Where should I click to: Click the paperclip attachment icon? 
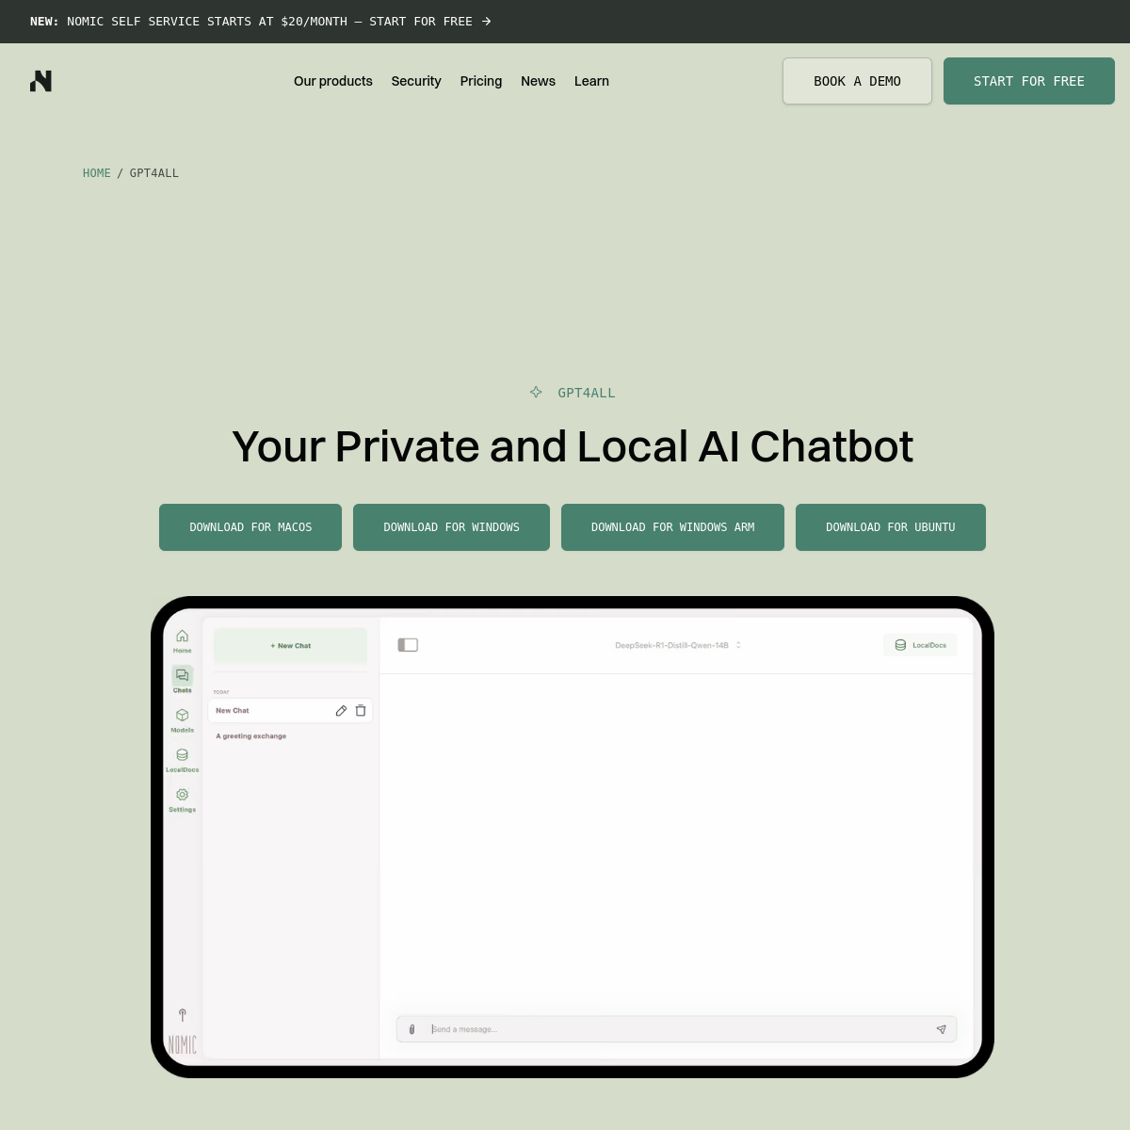click(412, 1029)
